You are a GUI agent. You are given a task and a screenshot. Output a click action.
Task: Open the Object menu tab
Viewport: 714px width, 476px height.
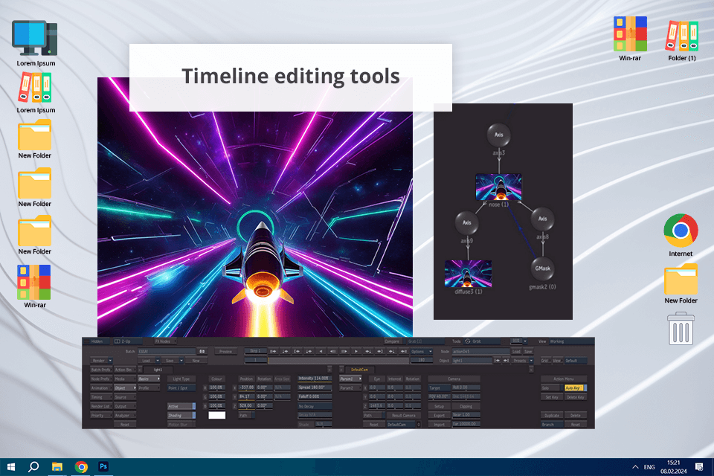[125, 388]
